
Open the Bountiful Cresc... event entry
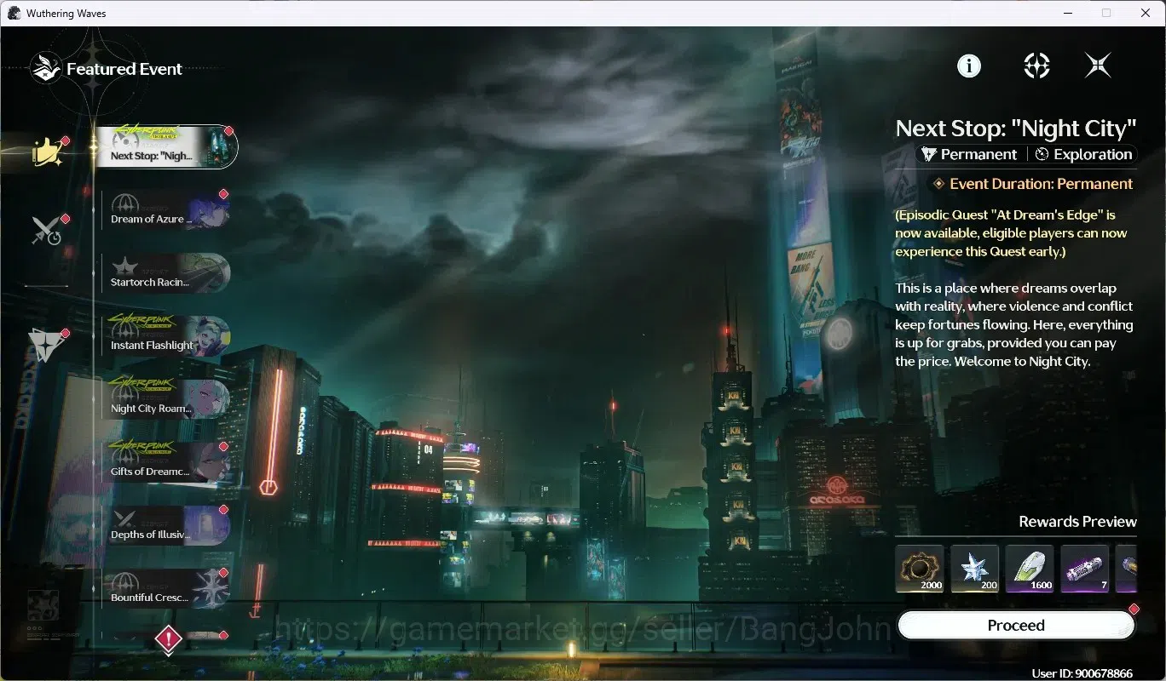pos(166,587)
